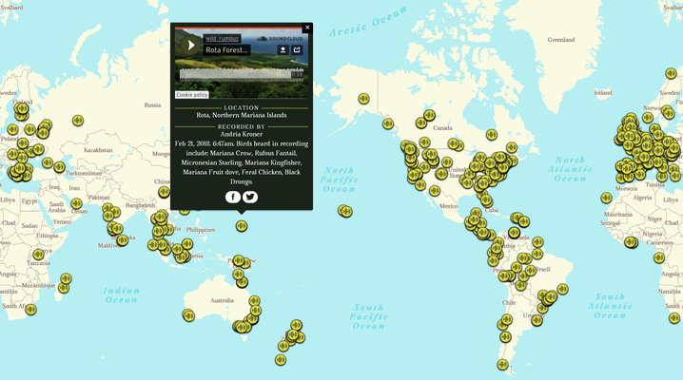Select the marker in the Atlantic west of Morocco

coord(606,198)
